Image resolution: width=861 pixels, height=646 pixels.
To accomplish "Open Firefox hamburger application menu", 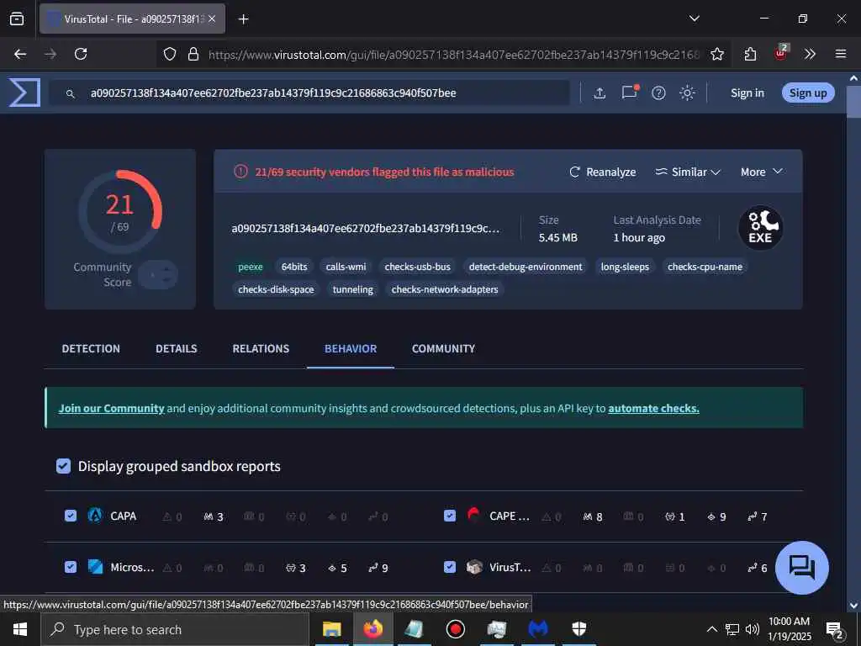I will (840, 54).
